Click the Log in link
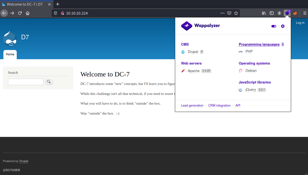Screen dimensions: 308x175 (x=300, y=23)
